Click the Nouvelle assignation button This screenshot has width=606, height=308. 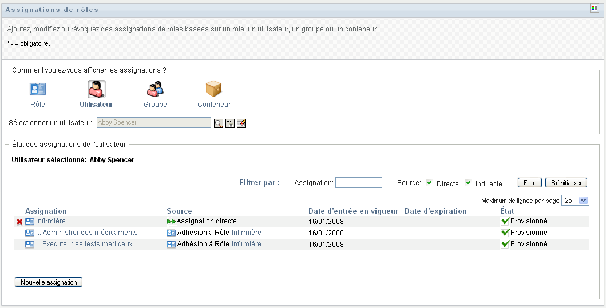49,282
